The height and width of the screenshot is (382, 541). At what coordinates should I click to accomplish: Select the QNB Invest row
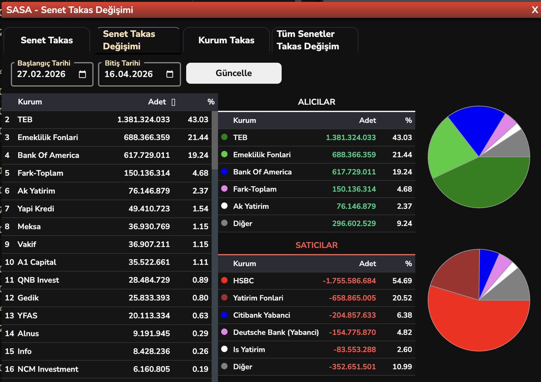coord(107,280)
